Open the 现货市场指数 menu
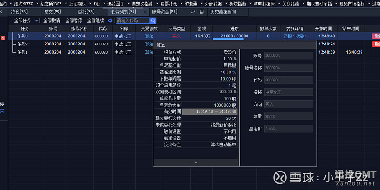Viewport: 380px width, 190px height. 352,4
